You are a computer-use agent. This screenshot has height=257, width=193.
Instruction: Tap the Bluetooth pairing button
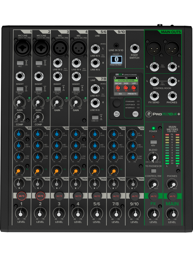point(116,60)
